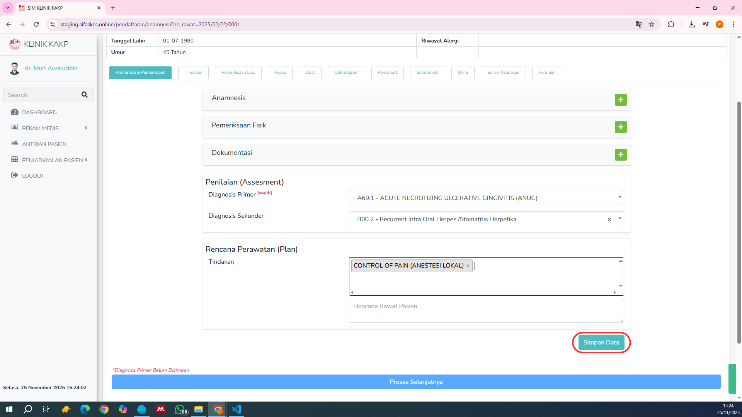Screen dimensions: 742x417
Task: Open Dashboard from sidebar
Action: (39, 112)
